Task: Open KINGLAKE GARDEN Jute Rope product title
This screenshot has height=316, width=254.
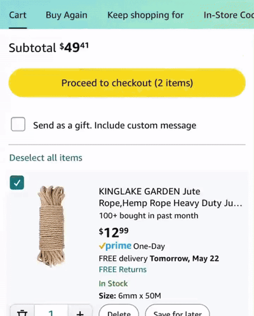Action: coord(170,197)
